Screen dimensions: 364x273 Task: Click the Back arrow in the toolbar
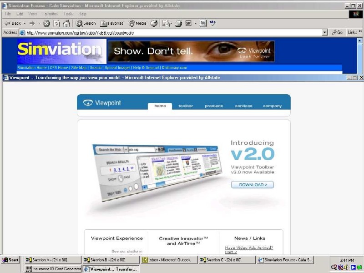[x=13, y=23]
